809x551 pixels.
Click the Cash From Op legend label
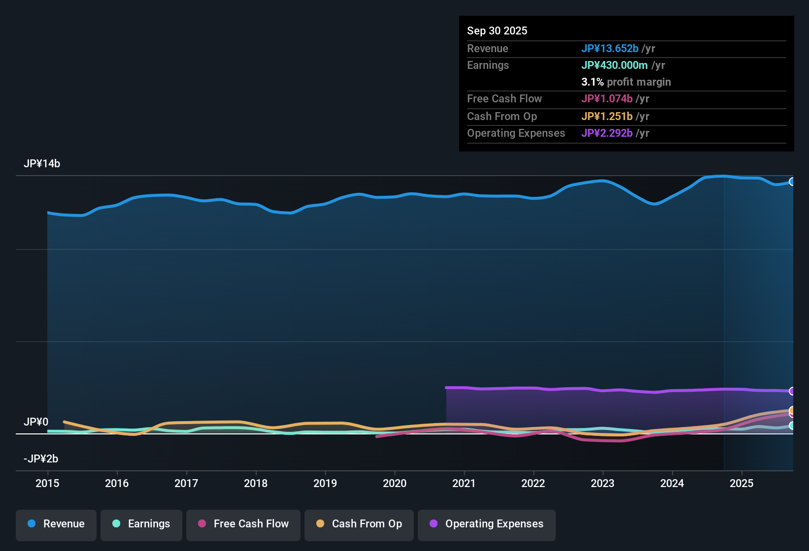click(367, 524)
